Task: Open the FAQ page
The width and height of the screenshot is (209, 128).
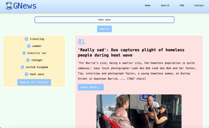Action: (x=182, y=5)
